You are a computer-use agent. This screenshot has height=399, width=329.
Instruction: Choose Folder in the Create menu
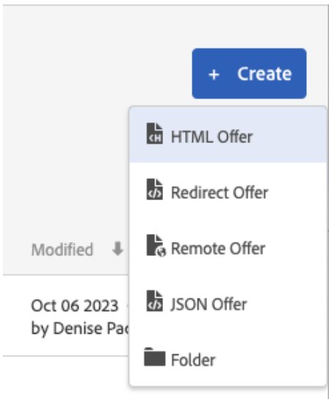click(x=193, y=360)
